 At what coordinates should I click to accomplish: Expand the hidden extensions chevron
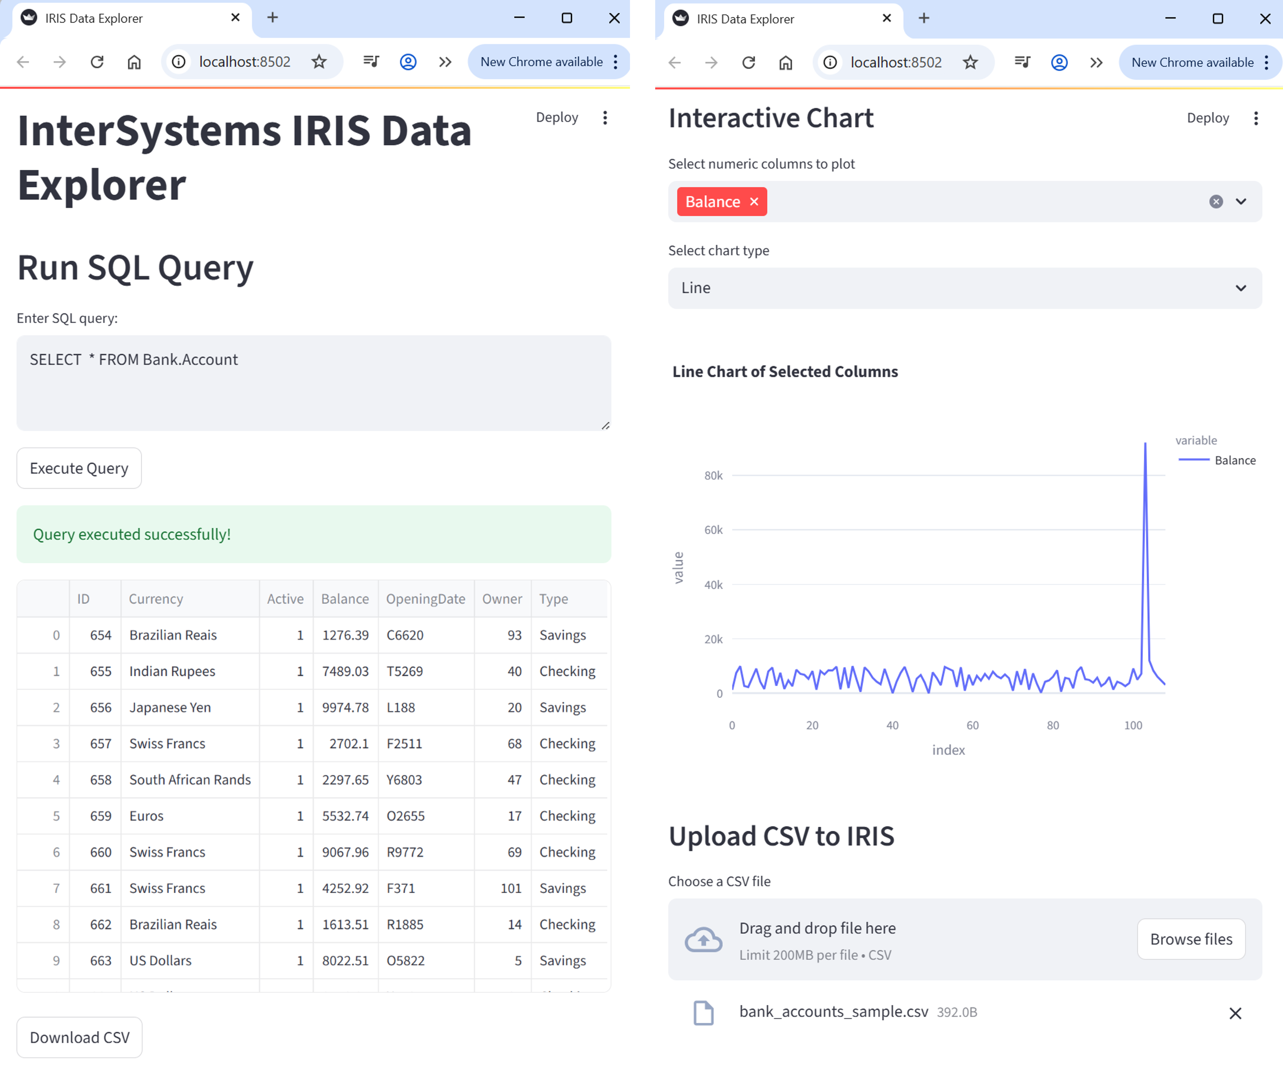tap(445, 62)
